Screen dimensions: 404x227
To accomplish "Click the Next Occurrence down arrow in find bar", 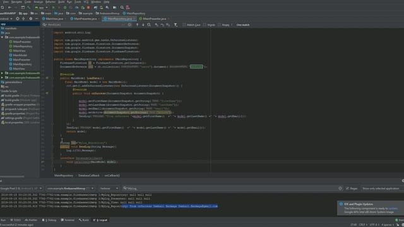I will [x=143, y=25].
